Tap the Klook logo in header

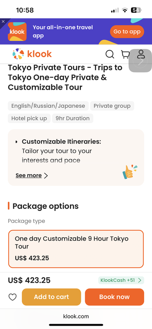tap(32, 54)
